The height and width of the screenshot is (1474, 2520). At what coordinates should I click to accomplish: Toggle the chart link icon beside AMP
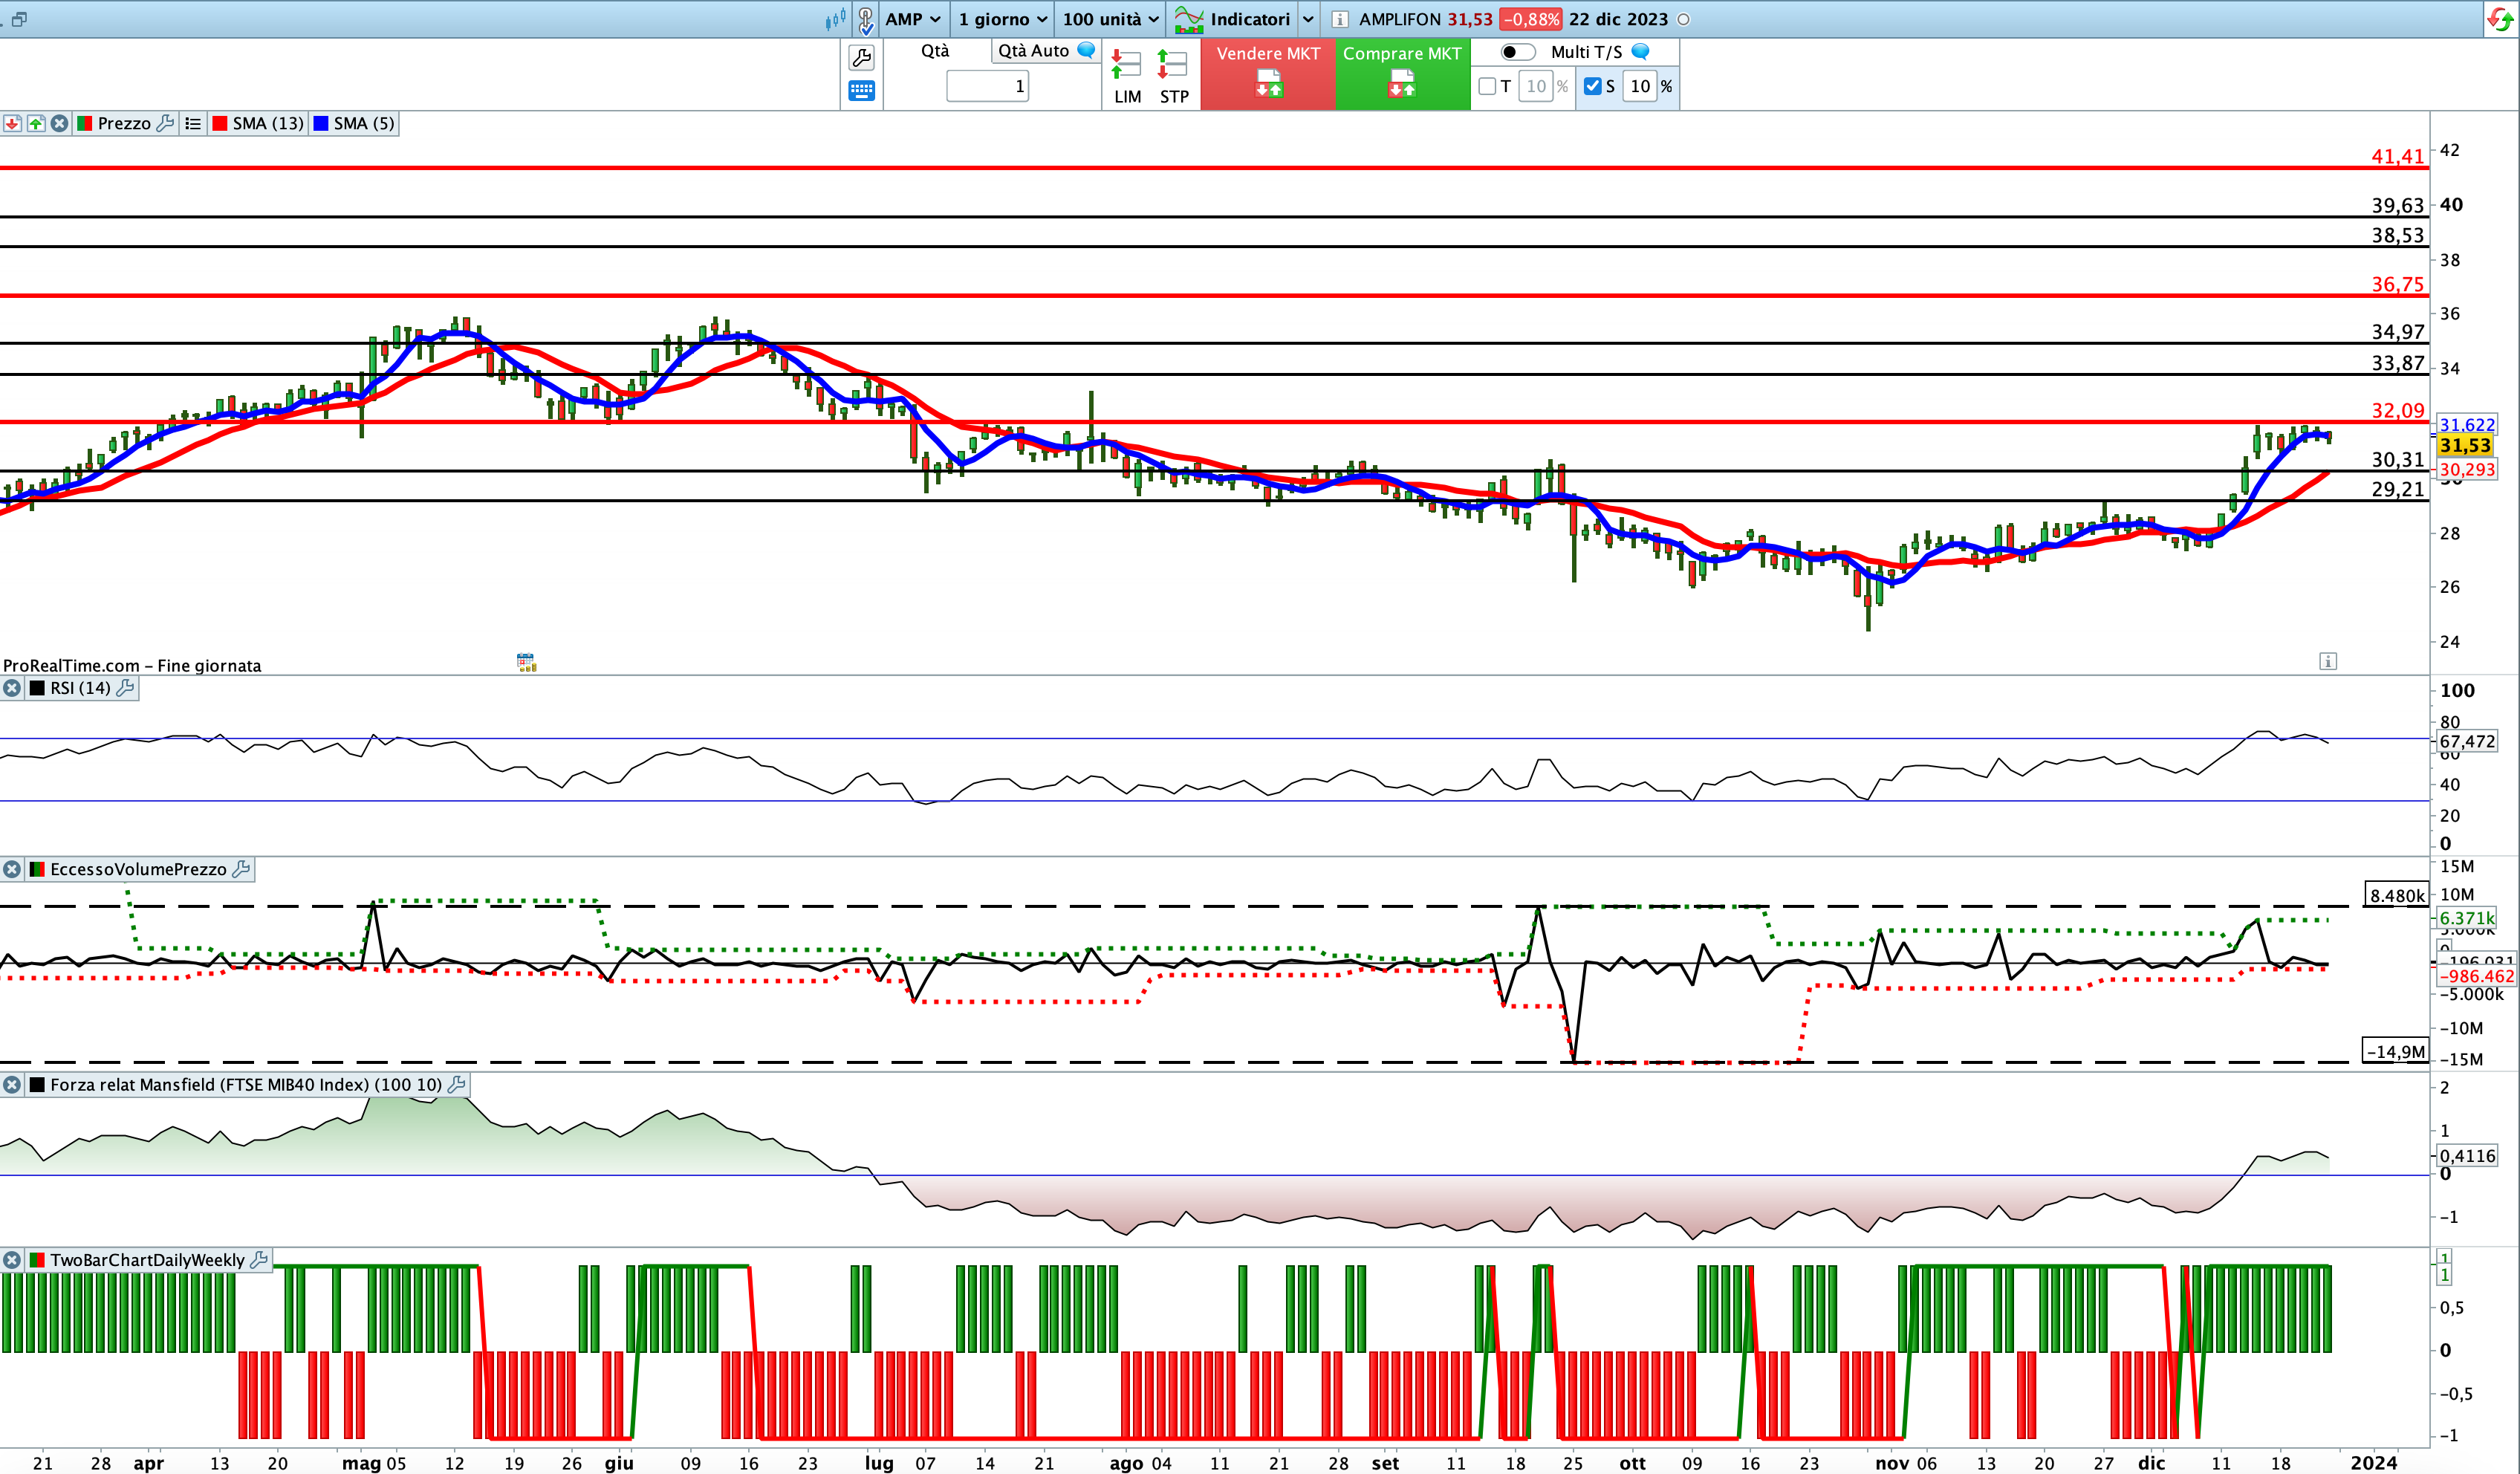(866, 19)
